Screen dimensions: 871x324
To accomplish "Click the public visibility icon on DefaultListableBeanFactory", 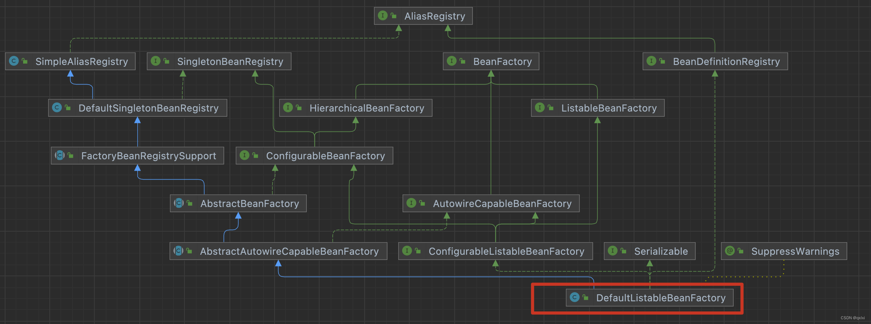I will (x=585, y=298).
